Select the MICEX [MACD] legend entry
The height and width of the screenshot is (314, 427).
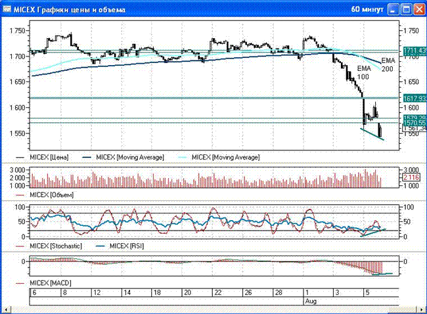point(51,282)
